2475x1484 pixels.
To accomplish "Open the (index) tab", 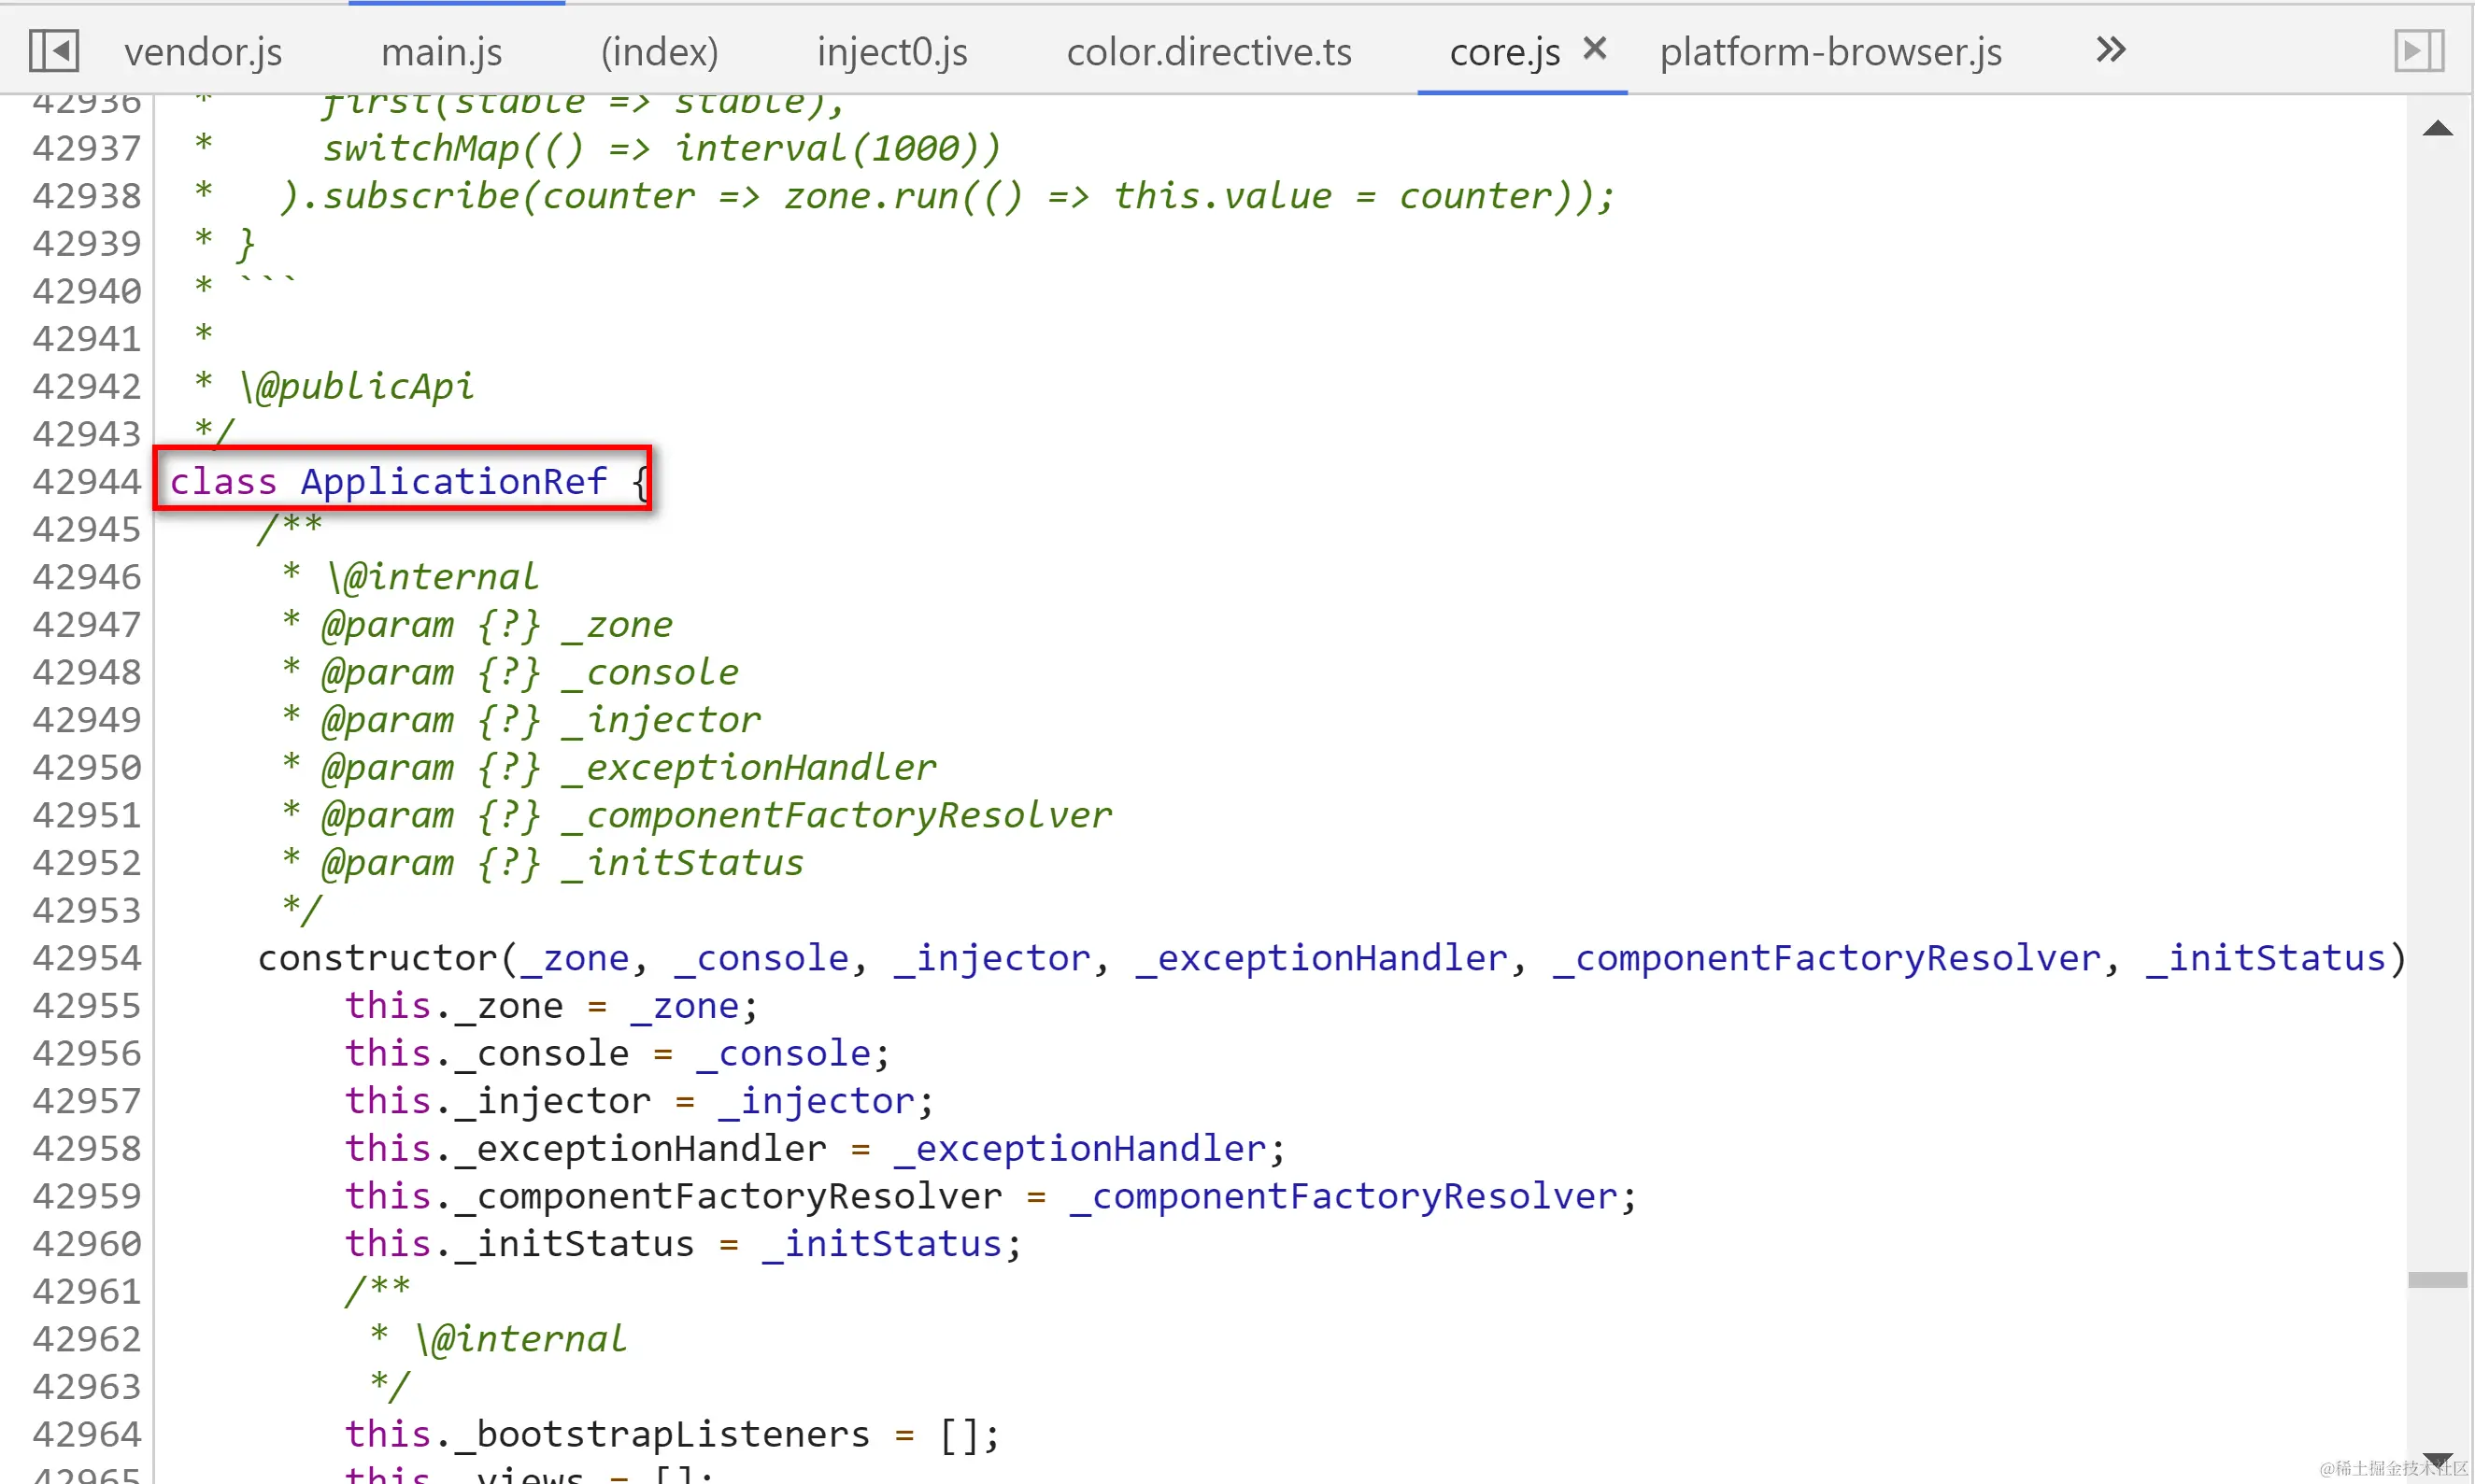I will pyautogui.click(x=660, y=52).
